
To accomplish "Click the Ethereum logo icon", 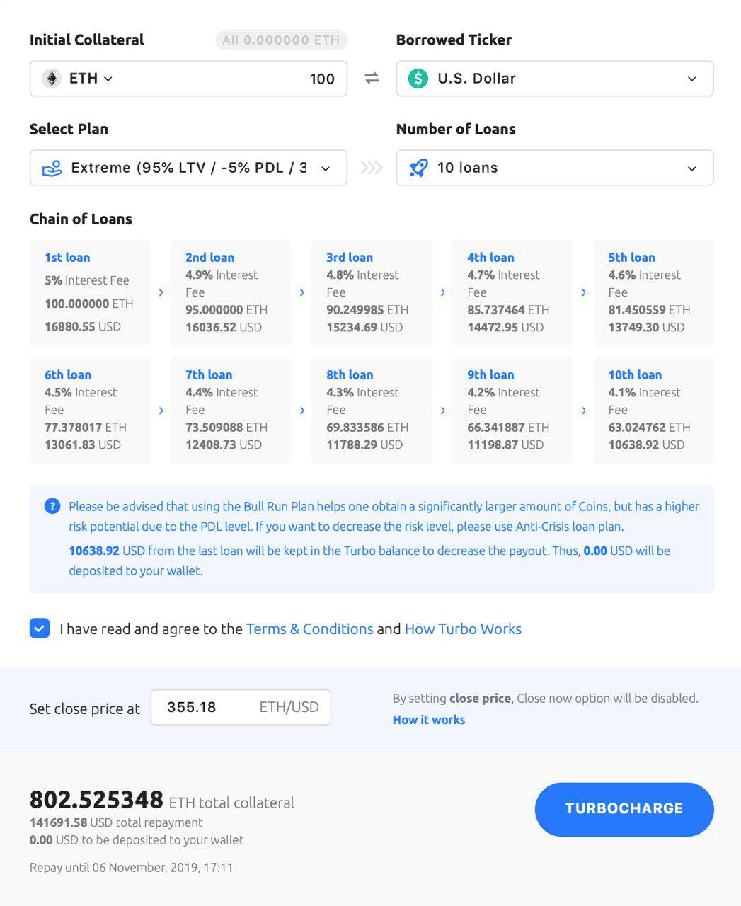I will pos(52,79).
